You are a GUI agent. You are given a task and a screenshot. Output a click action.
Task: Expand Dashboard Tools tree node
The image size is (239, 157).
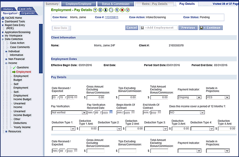point(3,22)
